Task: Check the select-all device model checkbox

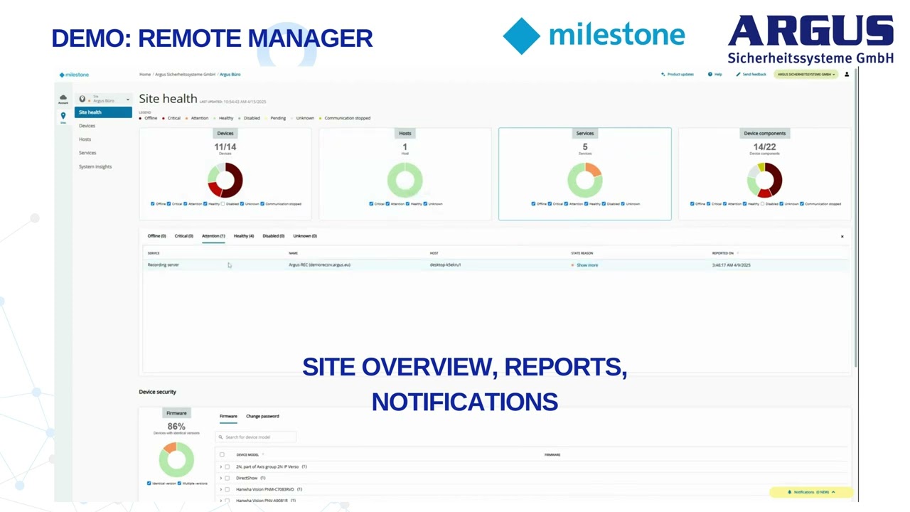Action: tap(222, 454)
